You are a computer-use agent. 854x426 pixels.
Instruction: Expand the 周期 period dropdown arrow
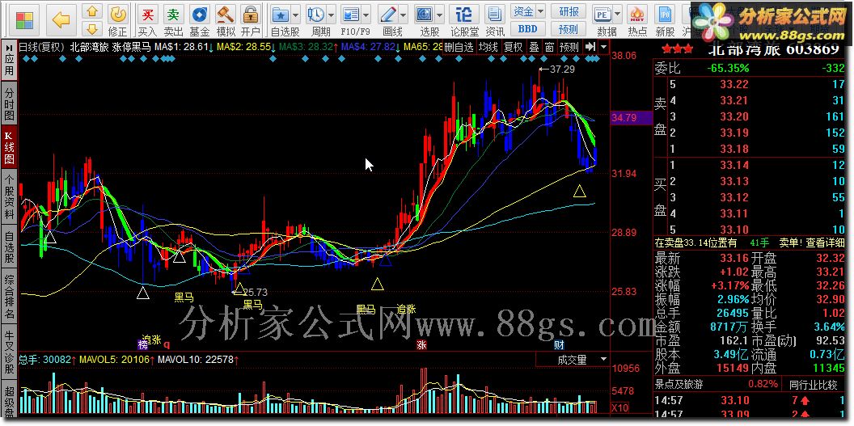[x=331, y=15]
